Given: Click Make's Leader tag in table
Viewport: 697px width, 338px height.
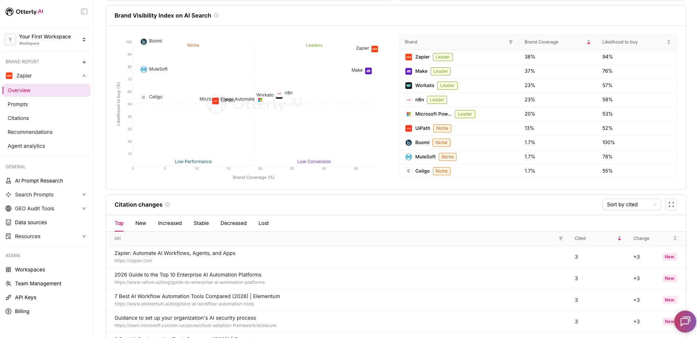Looking at the screenshot, I should 441,71.
